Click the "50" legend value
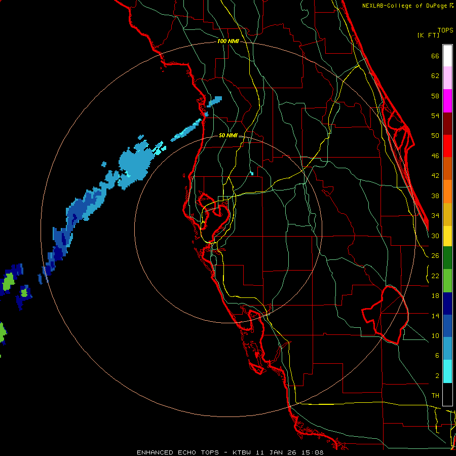The image size is (456, 456). coord(435,136)
